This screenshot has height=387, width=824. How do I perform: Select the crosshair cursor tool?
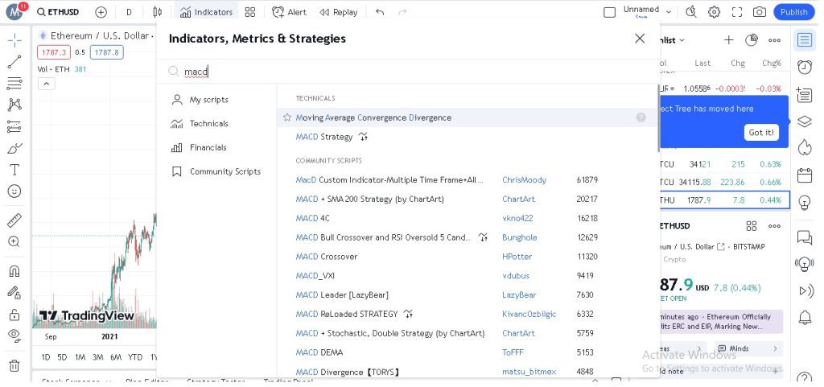pos(14,40)
